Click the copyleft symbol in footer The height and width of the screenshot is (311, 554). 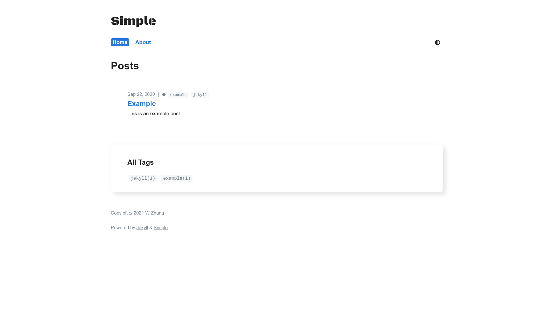tap(131, 213)
